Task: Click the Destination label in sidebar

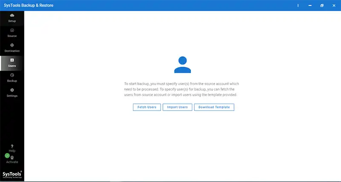Action: 12,51
